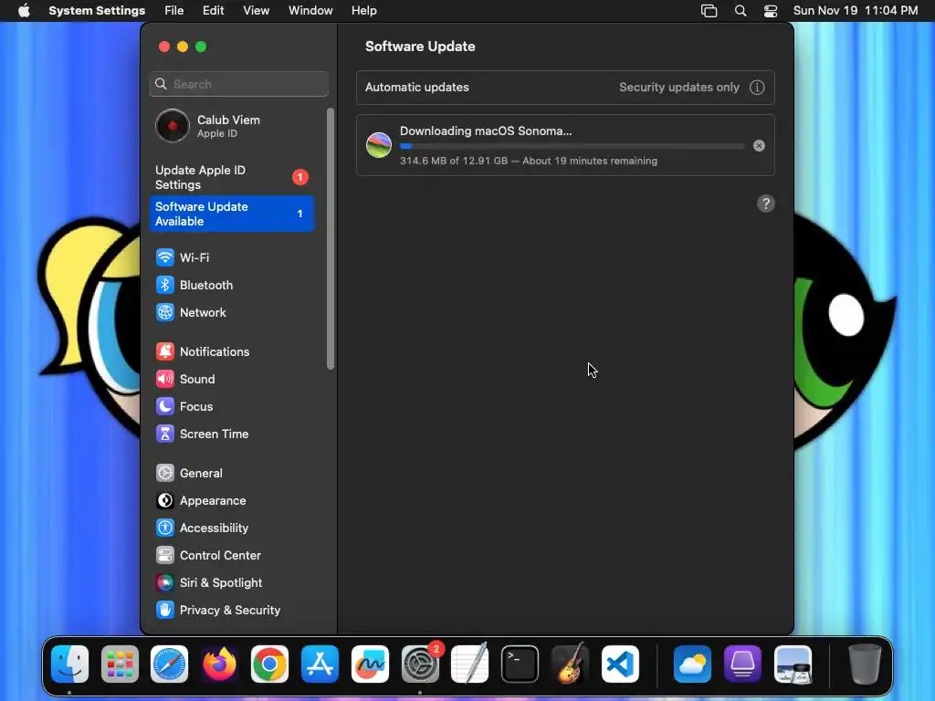
Task: Open the View menu
Action: coord(256,11)
